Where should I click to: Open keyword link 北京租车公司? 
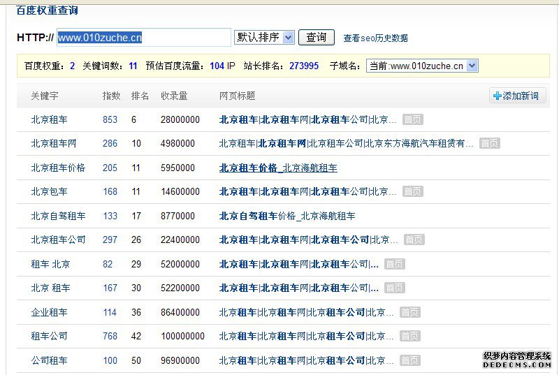[x=58, y=240]
